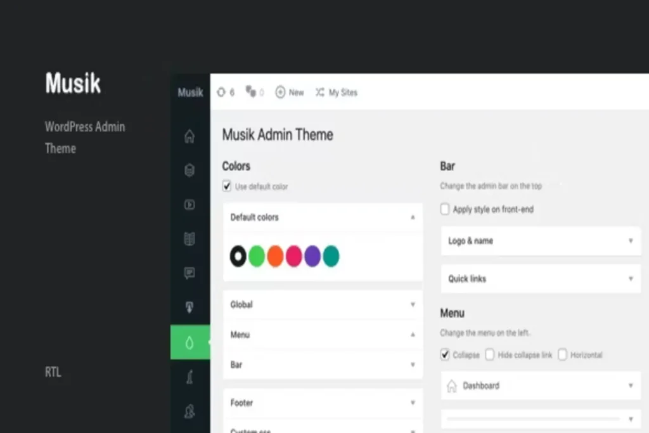The width and height of the screenshot is (649, 433).
Task: Open the New menu in admin bar
Action: pos(290,93)
